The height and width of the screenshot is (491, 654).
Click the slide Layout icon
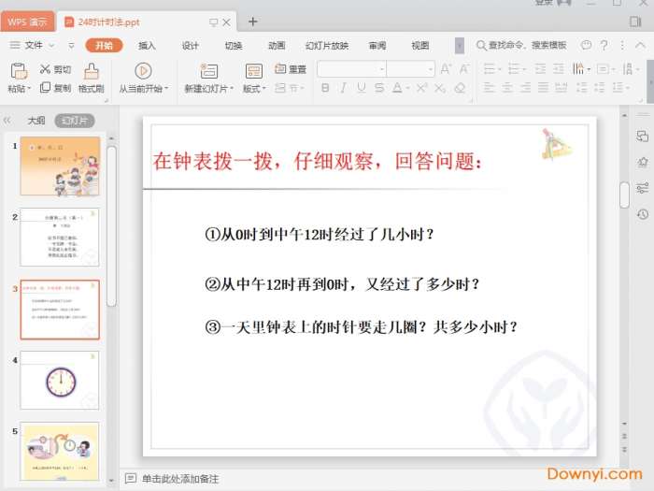pyautogui.click(x=253, y=71)
